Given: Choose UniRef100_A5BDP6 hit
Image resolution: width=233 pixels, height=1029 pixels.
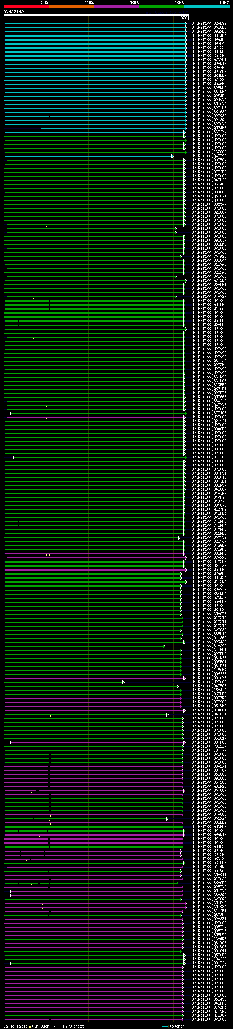Looking at the screenshot, I should pos(209,602).
